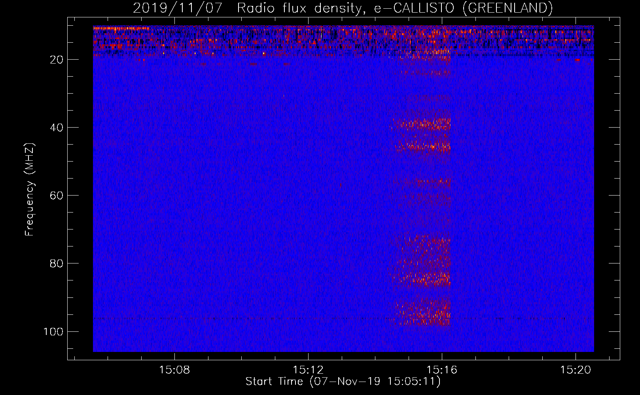Select the 100 MHz frequency tick label
Viewport: 640px width, 395px height.
pyautogui.click(x=53, y=331)
